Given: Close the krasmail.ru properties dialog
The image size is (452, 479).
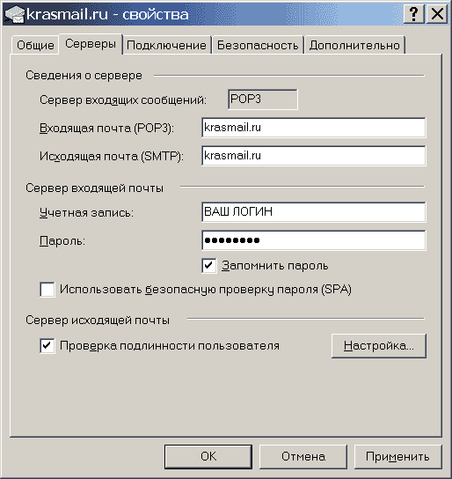Looking at the screenshot, I should click(x=437, y=14).
